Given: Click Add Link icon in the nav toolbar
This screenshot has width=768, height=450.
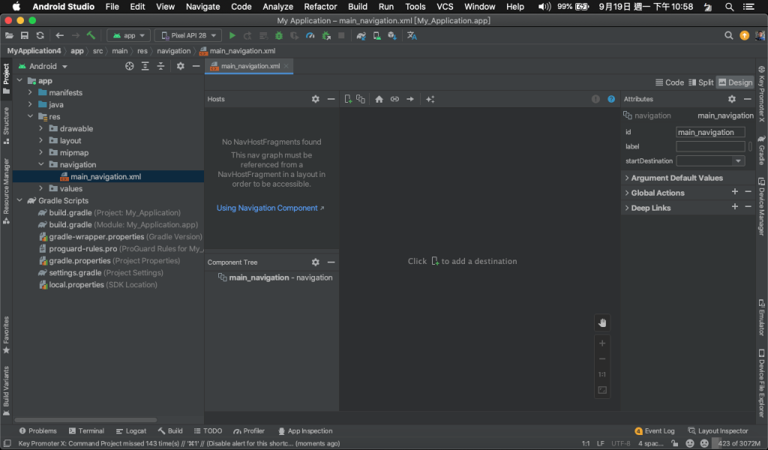Looking at the screenshot, I should (394, 99).
